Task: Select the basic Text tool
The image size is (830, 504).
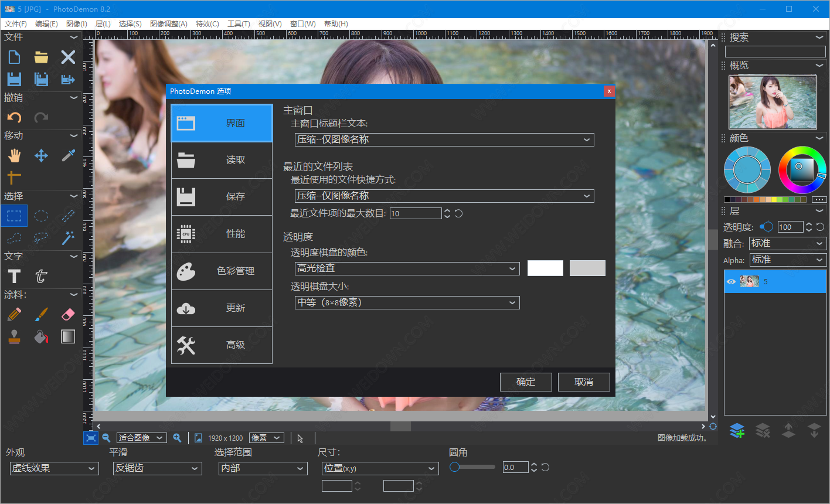Action: pos(14,276)
